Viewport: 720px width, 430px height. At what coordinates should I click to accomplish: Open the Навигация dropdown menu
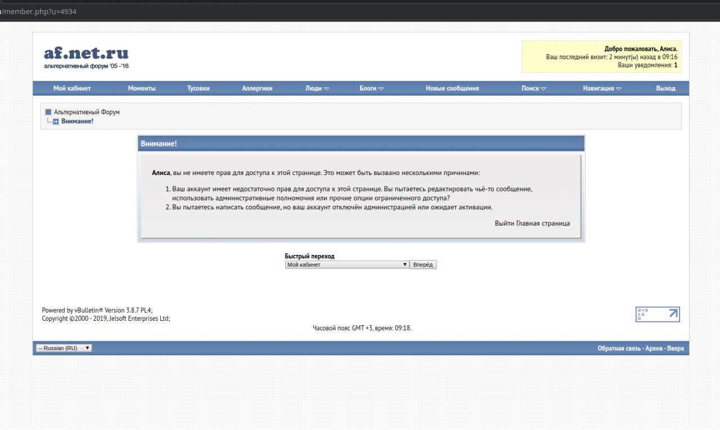point(602,88)
